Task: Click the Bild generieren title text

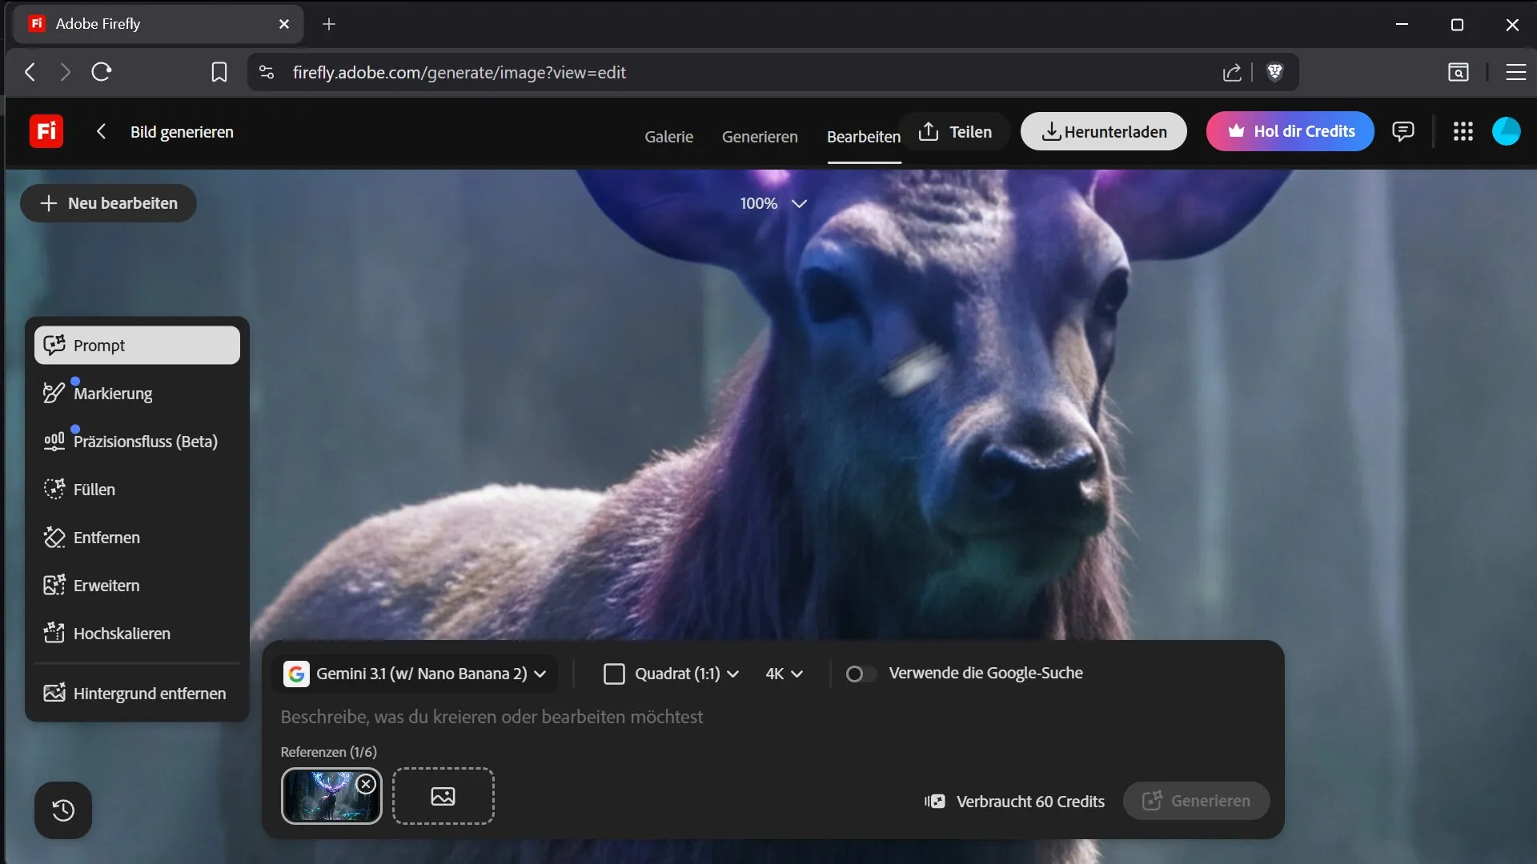Action: coord(182,132)
